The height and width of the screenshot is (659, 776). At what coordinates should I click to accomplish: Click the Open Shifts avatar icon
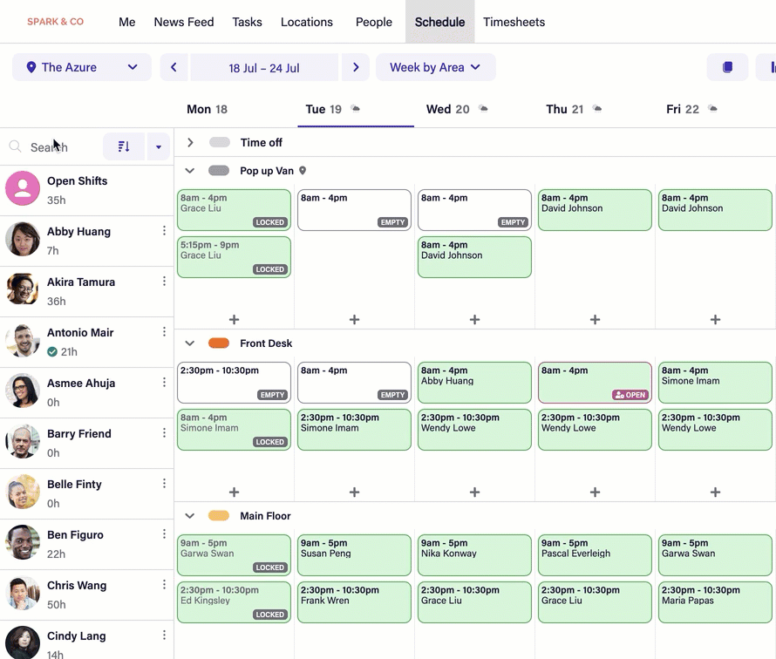click(x=23, y=188)
